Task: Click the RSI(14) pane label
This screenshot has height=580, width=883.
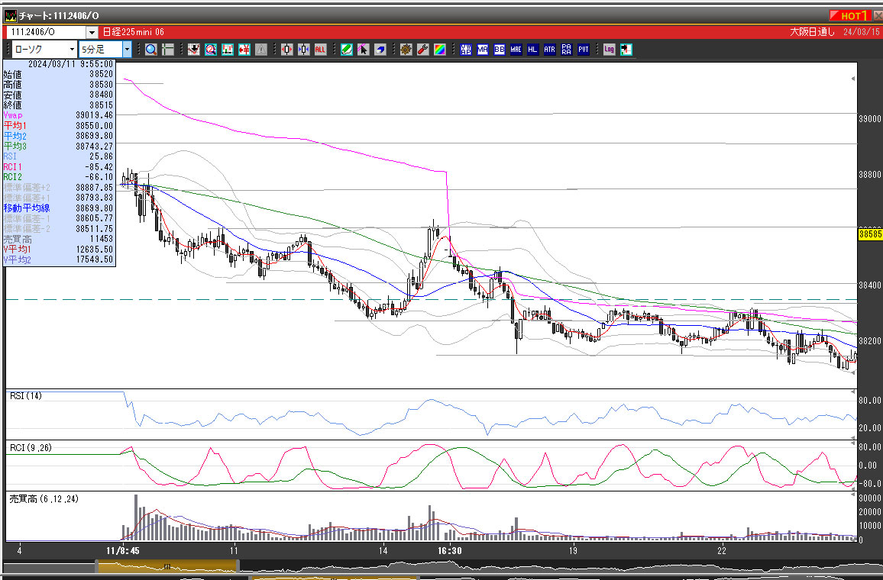Action: (x=26, y=396)
